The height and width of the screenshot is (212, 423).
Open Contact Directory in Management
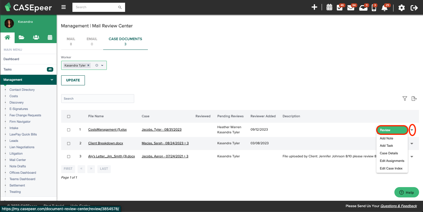pyautogui.click(x=22, y=90)
